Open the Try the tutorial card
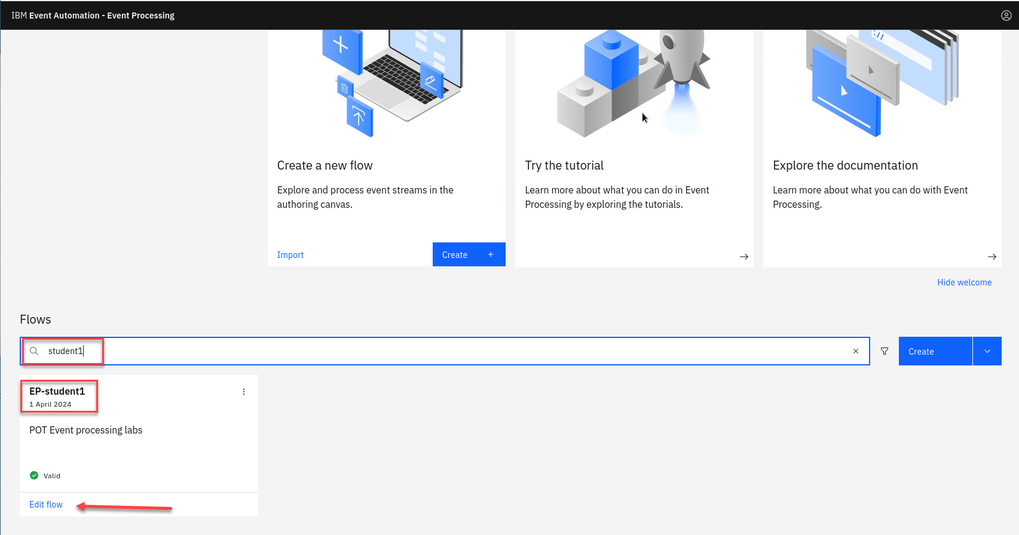The width and height of the screenshot is (1019, 535). (x=564, y=165)
